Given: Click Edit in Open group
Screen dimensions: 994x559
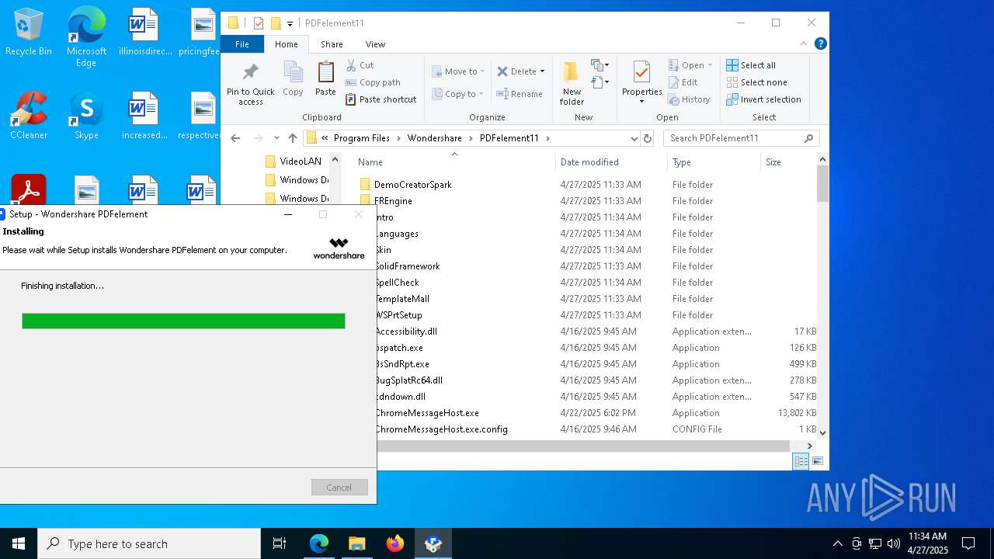Looking at the screenshot, I should pos(683,82).
